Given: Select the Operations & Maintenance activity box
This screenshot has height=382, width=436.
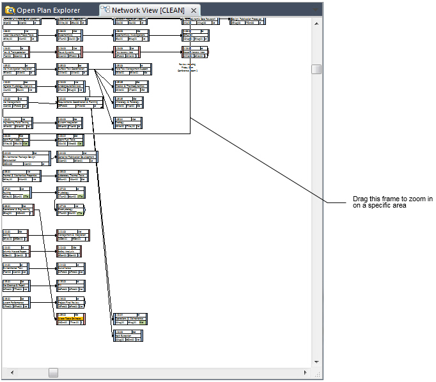Looking at the screenshot, I should click(130, 318).
